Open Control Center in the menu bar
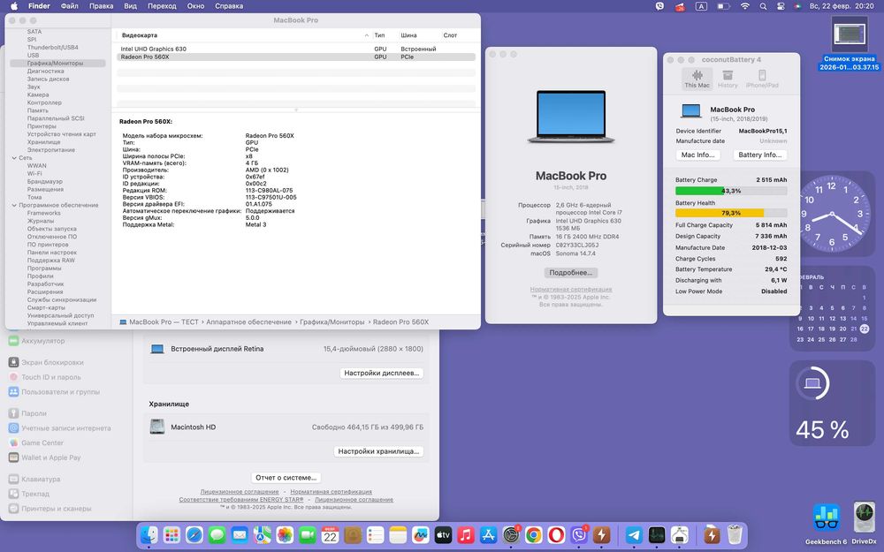The width and height of the screenshot is (884, 552). [x=781, y=6]
